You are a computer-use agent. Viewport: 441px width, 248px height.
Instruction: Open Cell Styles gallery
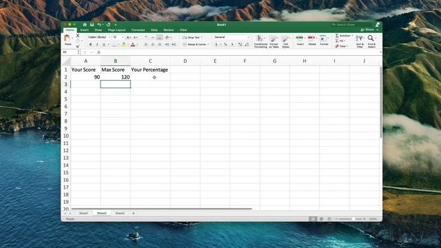(285, 41)
